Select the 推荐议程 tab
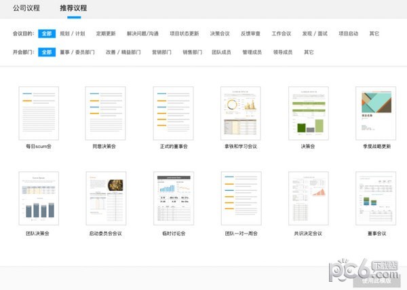The height and width of the screenshot is (290, 407). (x=73, y=9)
